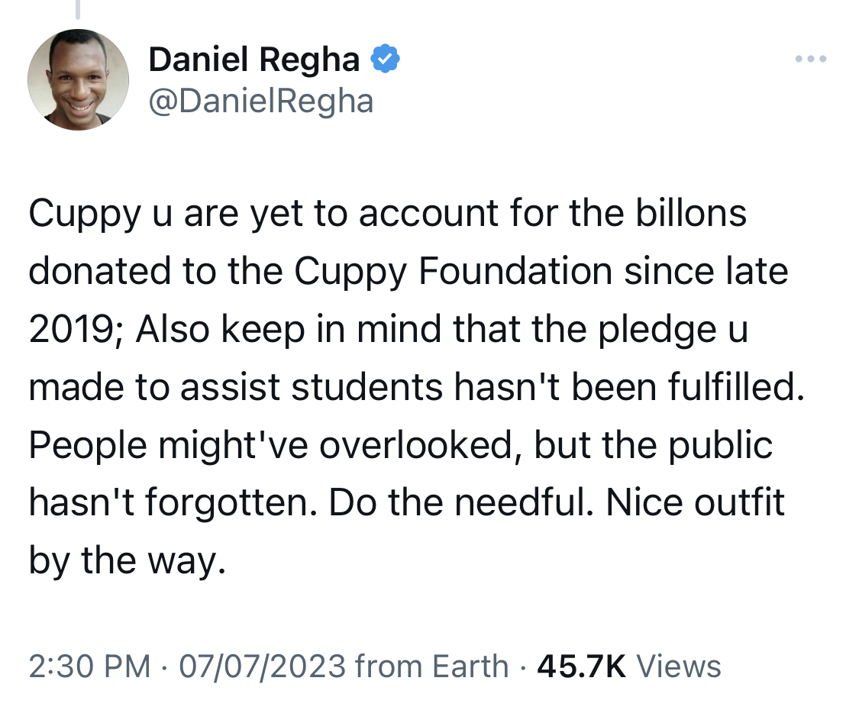The height and width of the screenshot is (710, 859).
Task: Select the 'from Earth' location label
Action: 432,666
